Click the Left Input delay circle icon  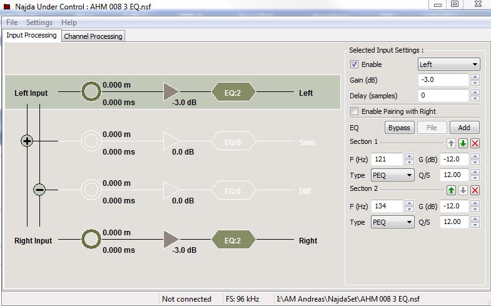pos(91,91)
